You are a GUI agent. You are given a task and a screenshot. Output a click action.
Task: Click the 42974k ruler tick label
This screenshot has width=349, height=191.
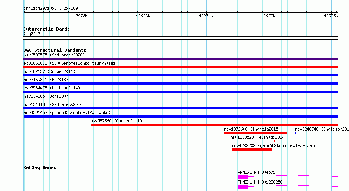coord(206,16)
